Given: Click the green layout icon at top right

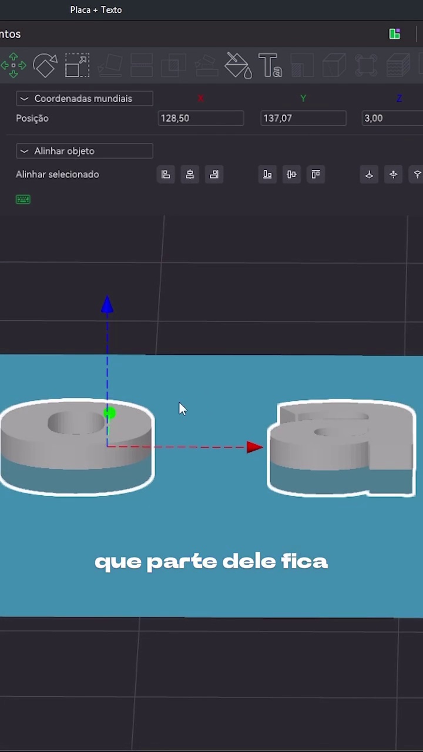Looking at the screenshot, I should pos(395,34).
